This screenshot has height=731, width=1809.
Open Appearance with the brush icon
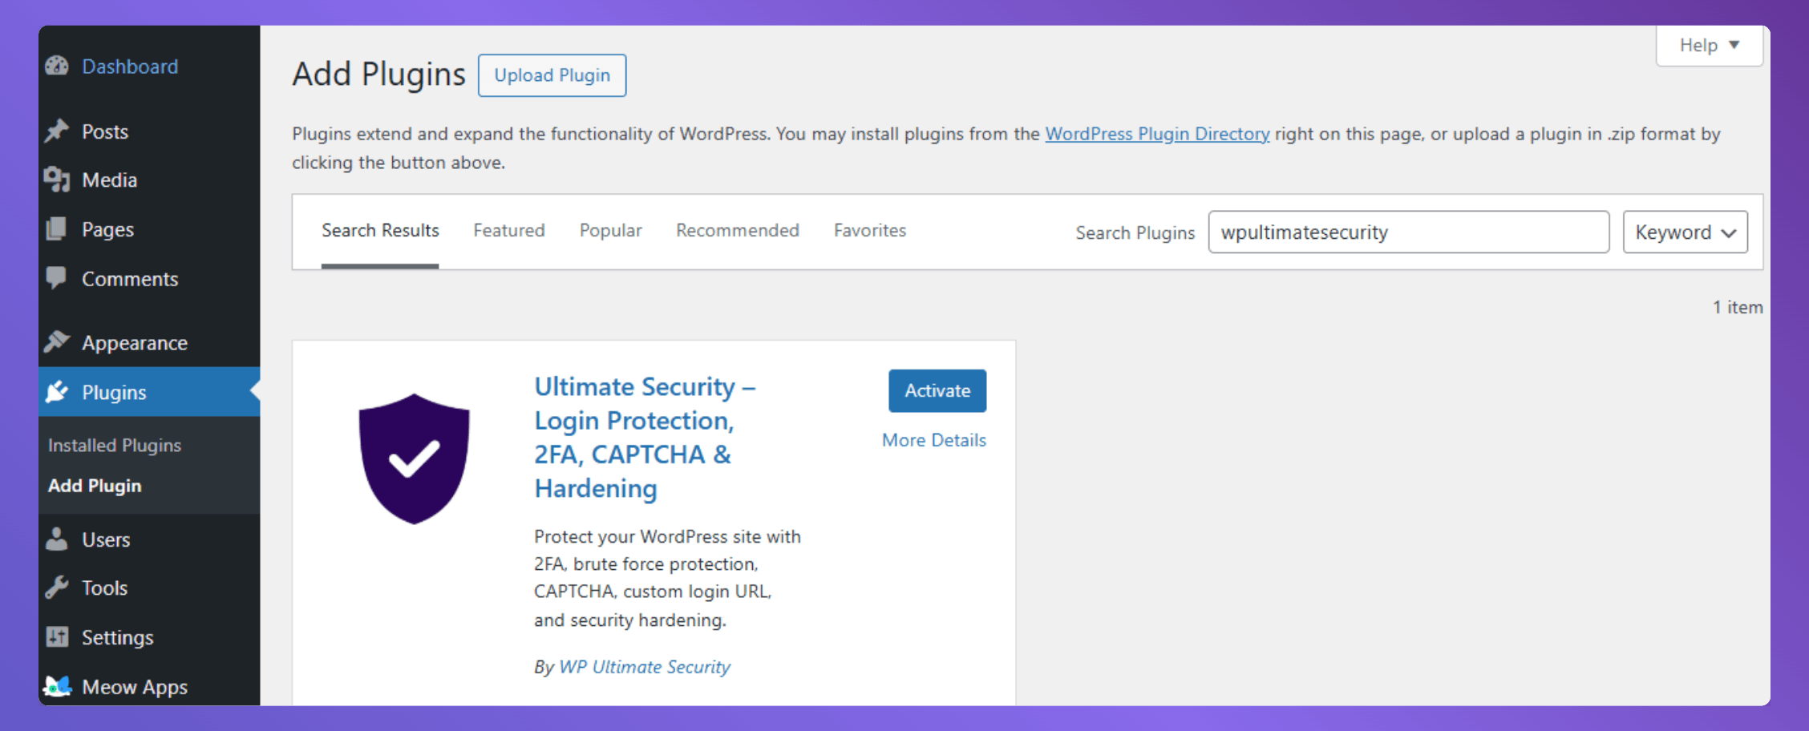tap(56, 341)
